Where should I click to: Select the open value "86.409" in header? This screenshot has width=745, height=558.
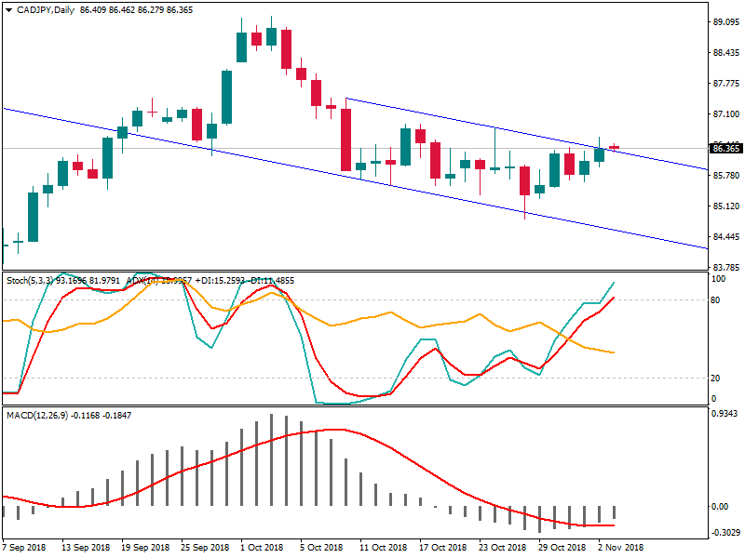tap(93, 10)
